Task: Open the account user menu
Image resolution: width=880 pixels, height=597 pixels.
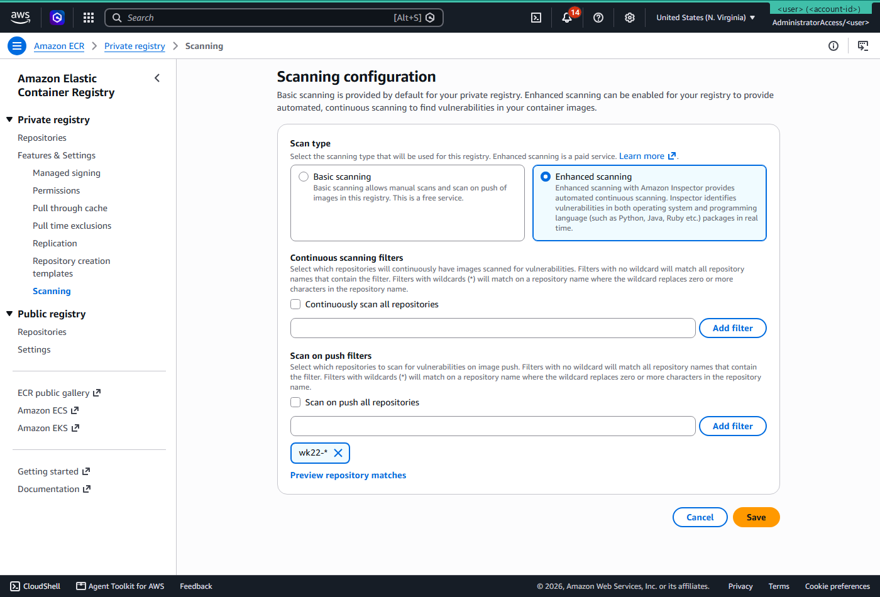Action: pos(820,17)
